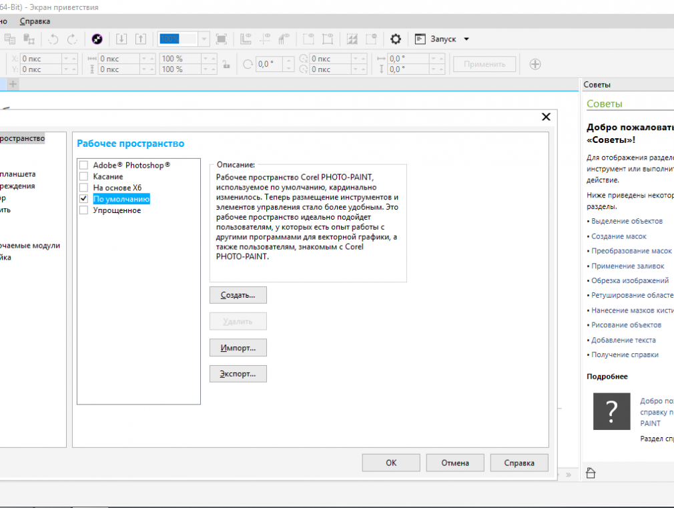Select the Предупреждения item in options tree

(x=17, y=186)
